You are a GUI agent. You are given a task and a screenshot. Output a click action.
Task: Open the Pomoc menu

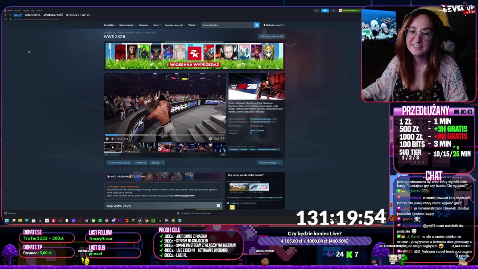coord(39,10)
